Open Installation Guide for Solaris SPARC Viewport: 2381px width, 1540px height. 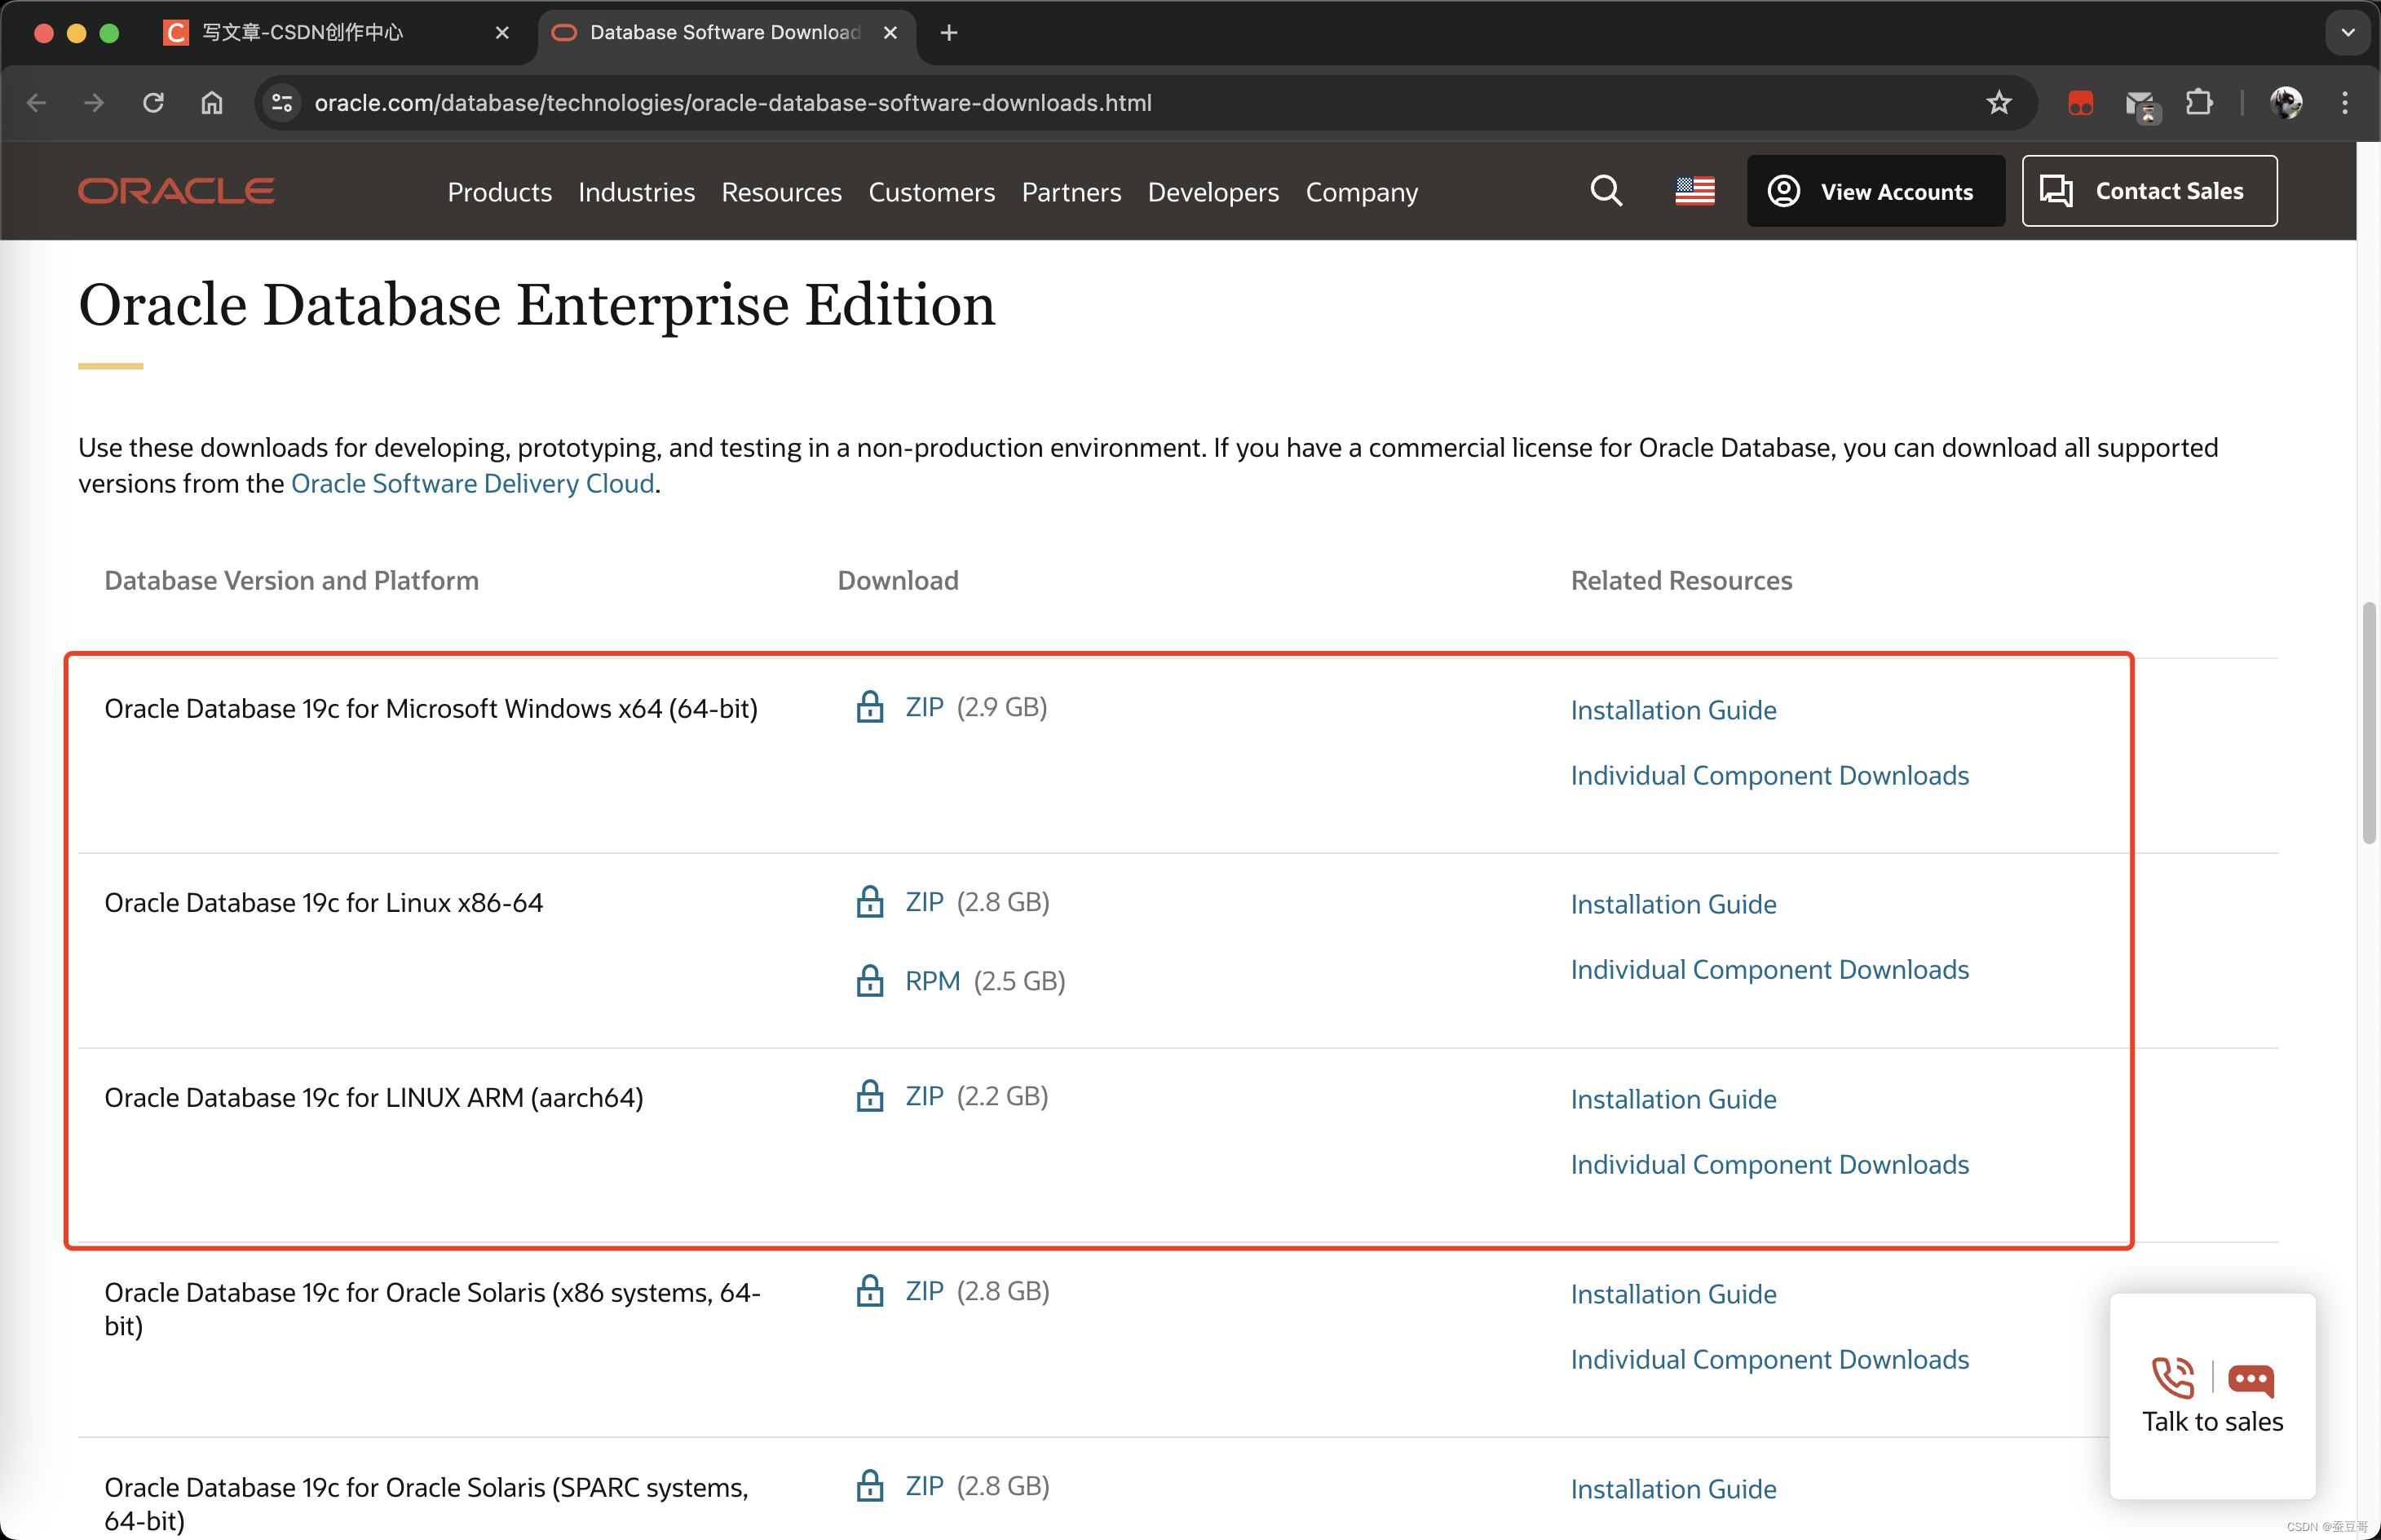tap(1673, 1489)
